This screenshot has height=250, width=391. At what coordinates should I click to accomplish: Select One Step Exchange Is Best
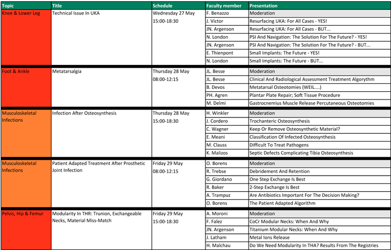pos(277,180)
